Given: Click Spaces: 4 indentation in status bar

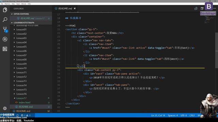Looking at the screenshot, I should click(173, 115).
